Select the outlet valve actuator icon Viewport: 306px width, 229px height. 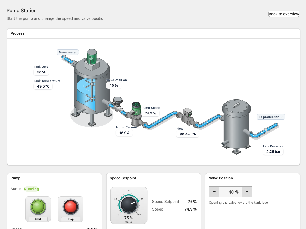pyautogui.click(x=118, y=101)
